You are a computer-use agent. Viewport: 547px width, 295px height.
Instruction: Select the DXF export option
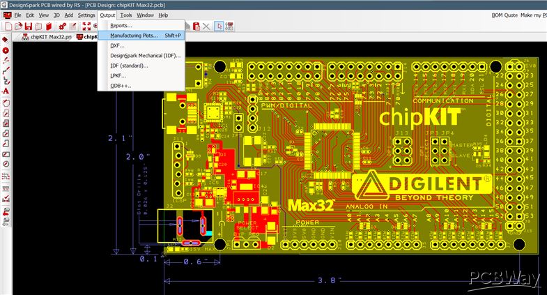pyautogui.click(x=118, y=45)
